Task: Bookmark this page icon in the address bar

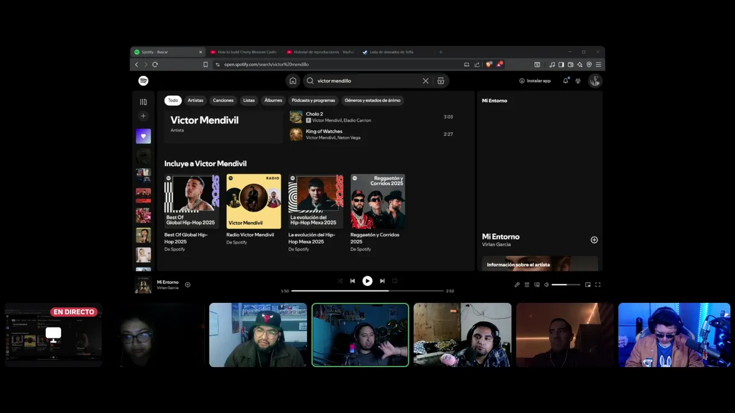Action: 206,65
